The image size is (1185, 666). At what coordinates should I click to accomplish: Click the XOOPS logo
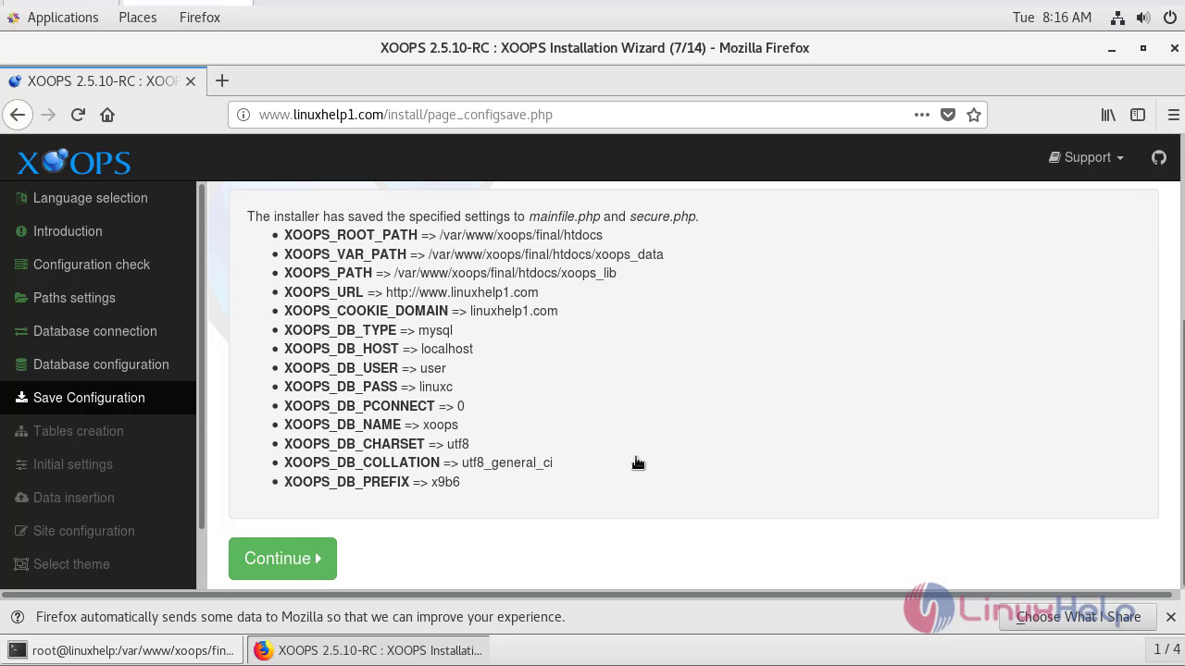(74, 162)
